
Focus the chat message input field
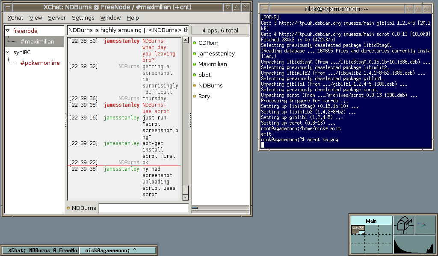pyautogui.click(x=143, y=208)
